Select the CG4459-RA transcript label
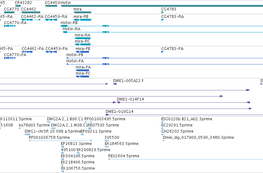This screenshot has width=263, height=173. 56,17
